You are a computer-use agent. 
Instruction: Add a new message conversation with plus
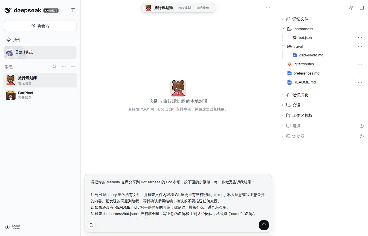pyautogui.click(x=73, y=67)
